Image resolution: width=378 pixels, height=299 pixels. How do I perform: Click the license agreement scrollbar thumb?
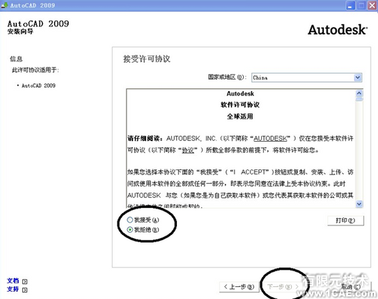coord(359,99)
